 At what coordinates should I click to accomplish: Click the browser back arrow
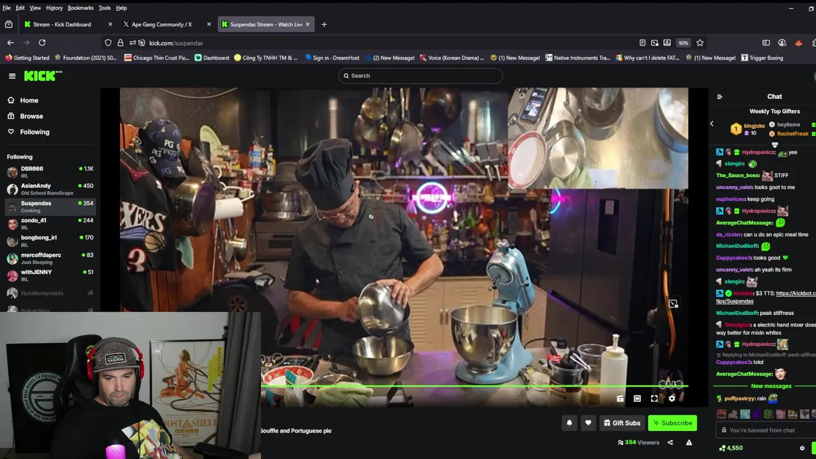(x=10, y=43)
